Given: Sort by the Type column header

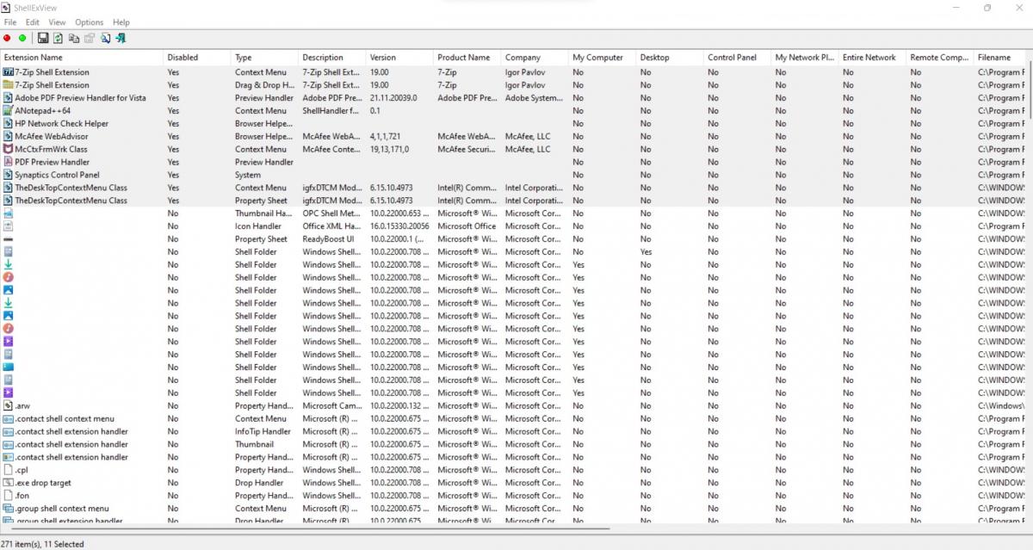Looking at the screenshot, I should [265, 58].
